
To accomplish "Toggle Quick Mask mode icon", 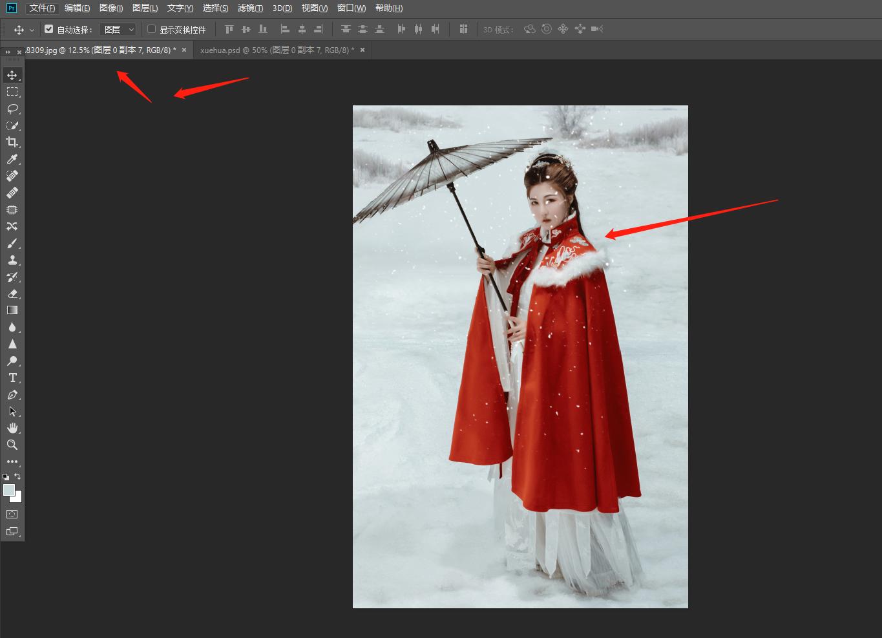I will tap(12, 515).
